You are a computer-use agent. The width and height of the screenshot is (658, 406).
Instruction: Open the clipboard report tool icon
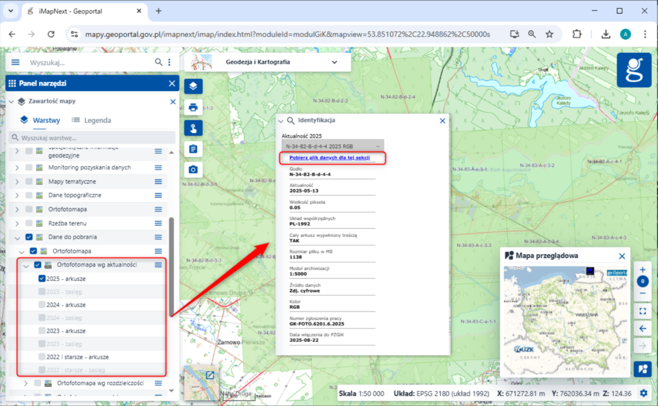click(x=193, y=149)
